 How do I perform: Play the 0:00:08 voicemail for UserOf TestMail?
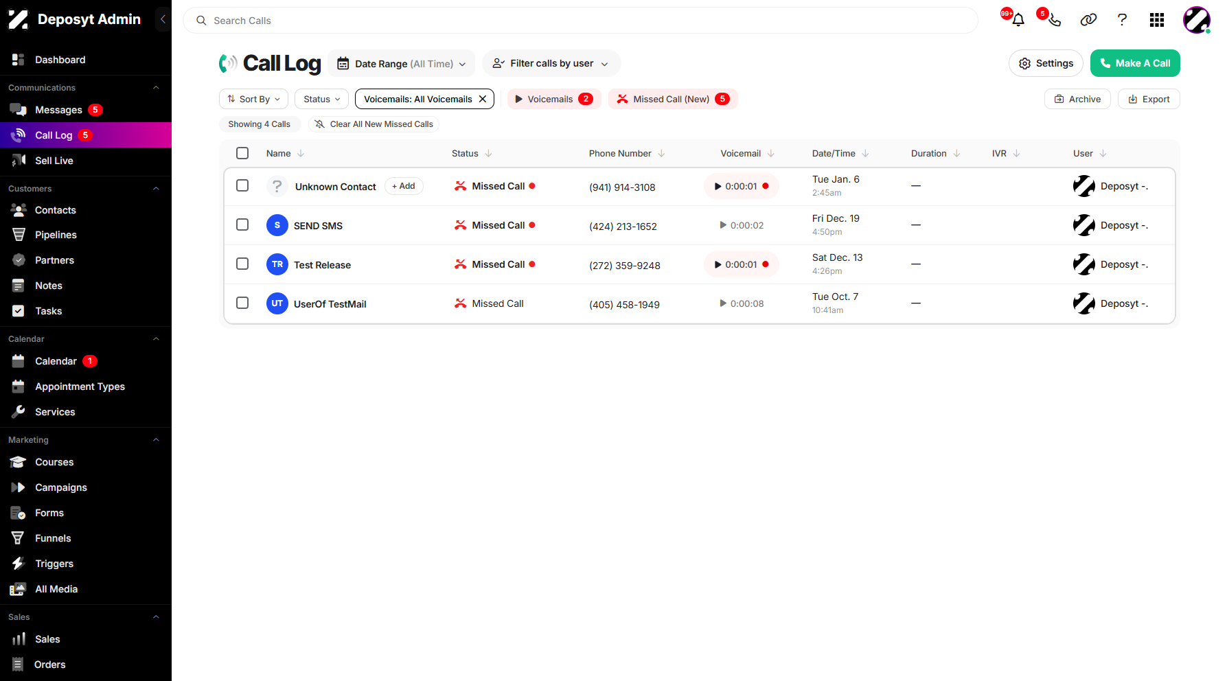(741, 303)
